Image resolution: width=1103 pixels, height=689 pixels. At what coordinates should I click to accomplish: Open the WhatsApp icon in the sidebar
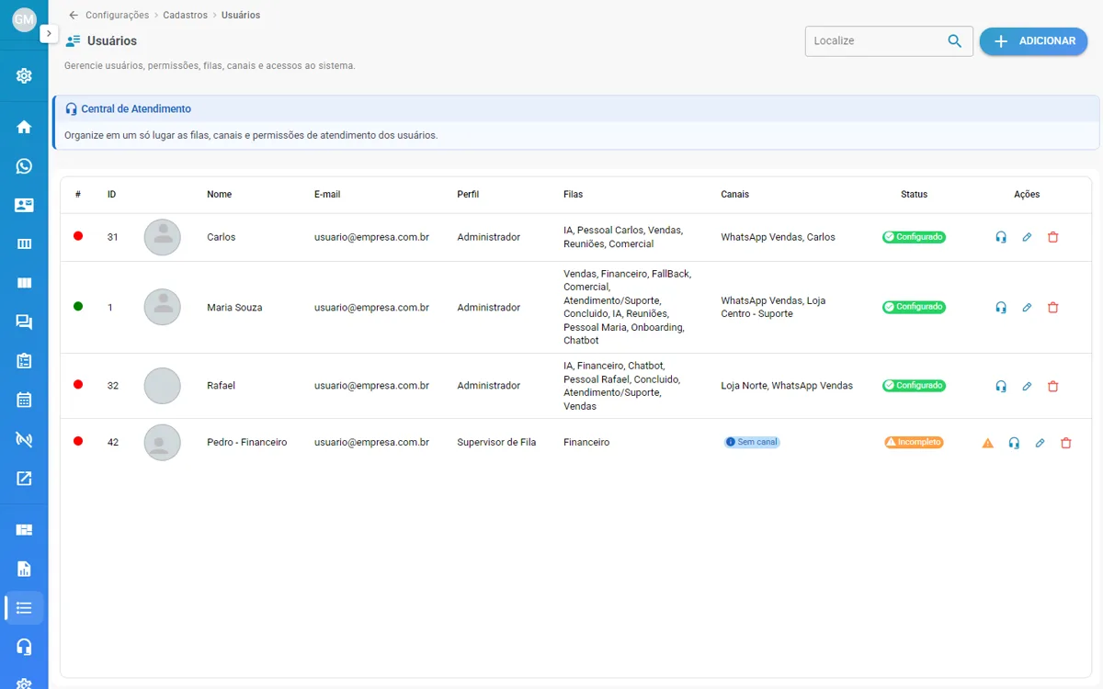coord(24,166)
